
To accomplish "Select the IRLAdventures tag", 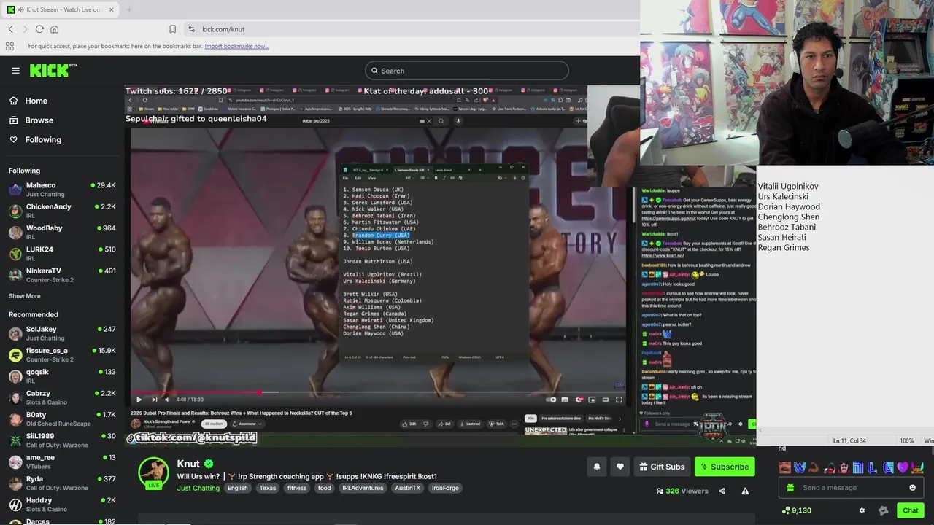I will (363, 488).
